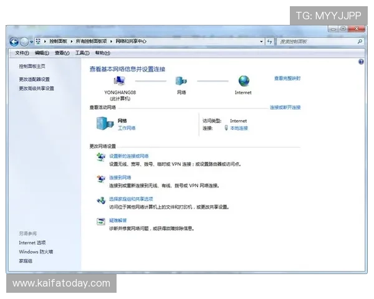This screenshot has height=299, width=374.
Task: Click the 网络 icon in the network map
Action: (181, 81)
